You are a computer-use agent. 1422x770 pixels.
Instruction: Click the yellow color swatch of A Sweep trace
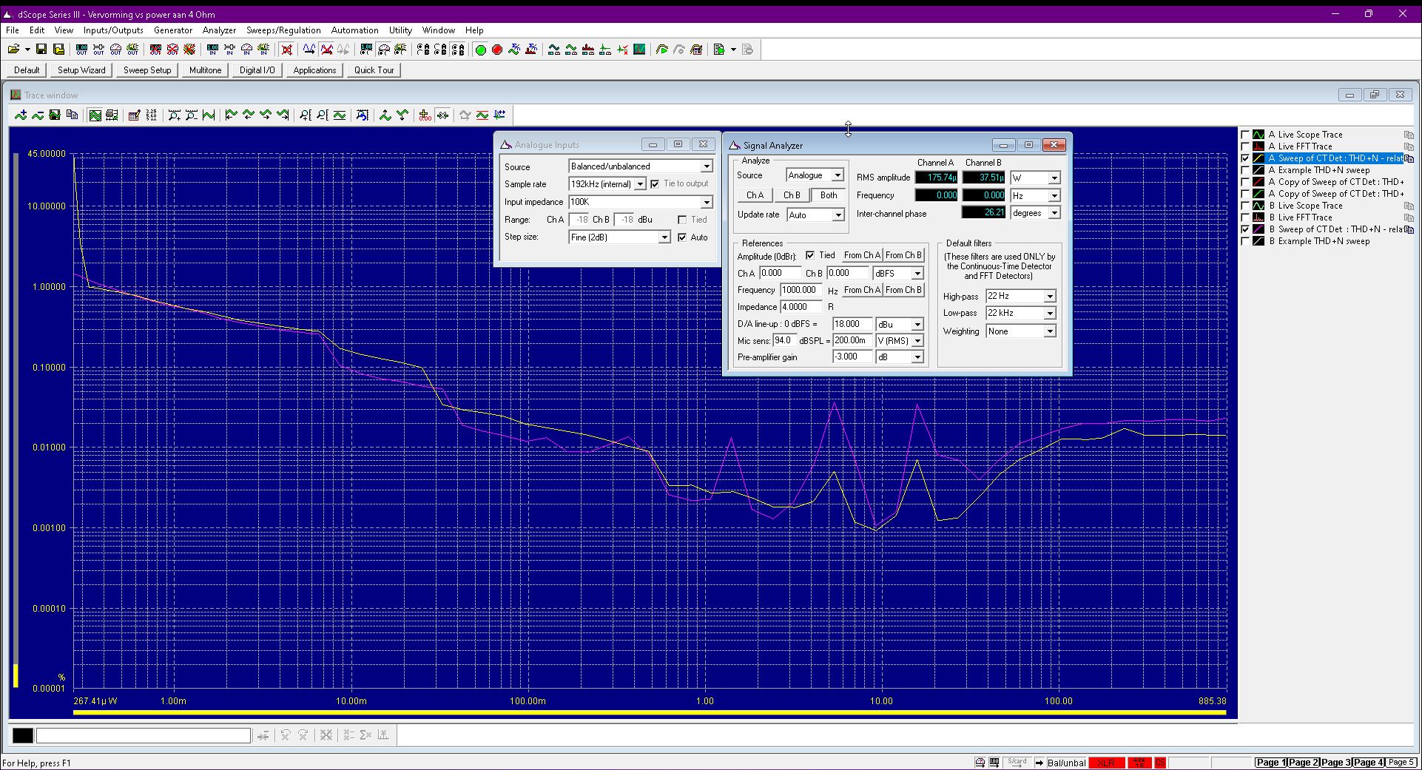point(1258,158)
